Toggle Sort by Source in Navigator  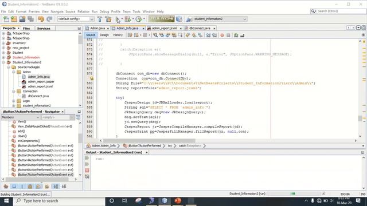click(x=64, y=186)
